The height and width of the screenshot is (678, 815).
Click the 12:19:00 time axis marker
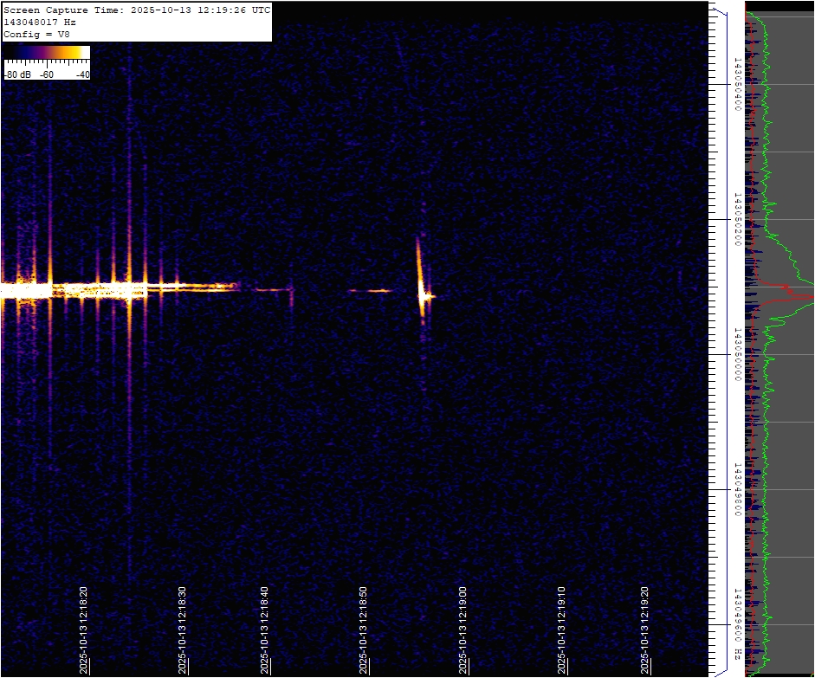click(x=463, y=630)
